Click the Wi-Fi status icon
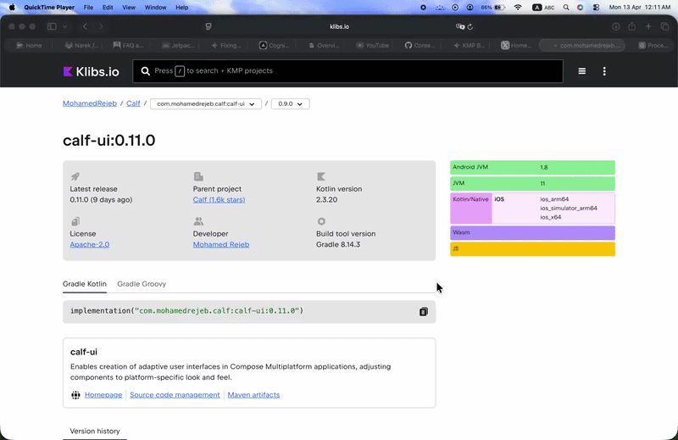 pyautogui.click(x=518, y=8)
